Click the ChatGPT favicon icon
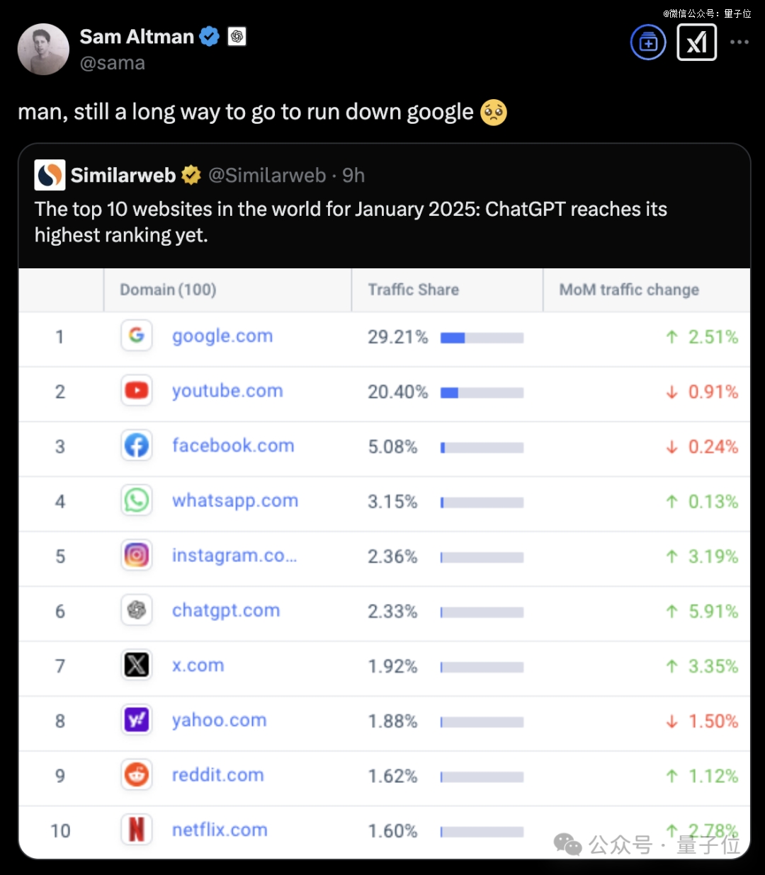 click(137, 610)
